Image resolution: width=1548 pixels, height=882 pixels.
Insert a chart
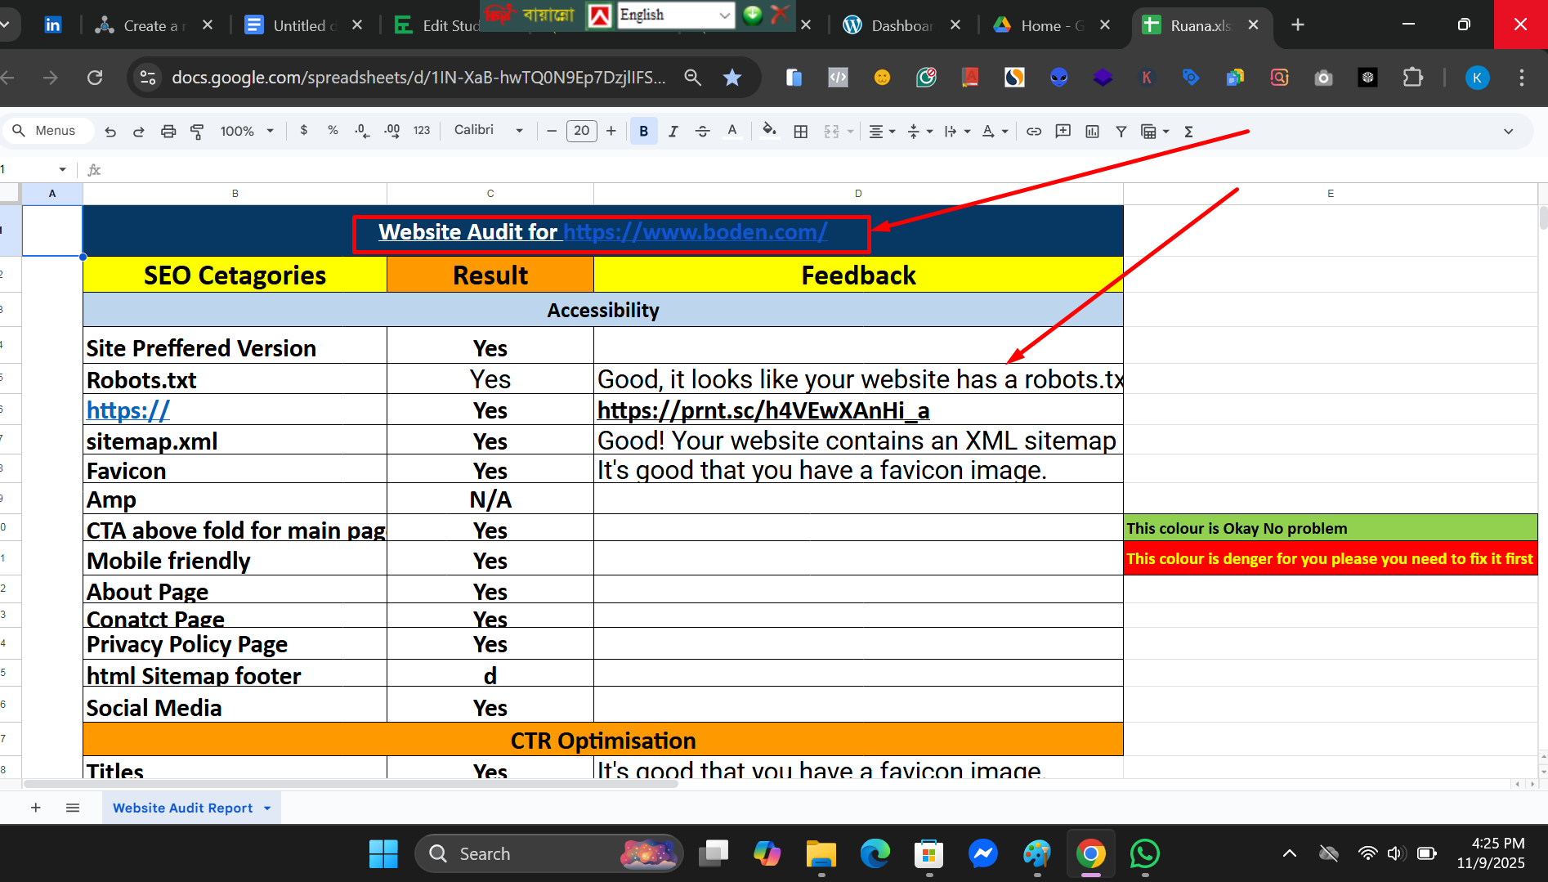1092,131
